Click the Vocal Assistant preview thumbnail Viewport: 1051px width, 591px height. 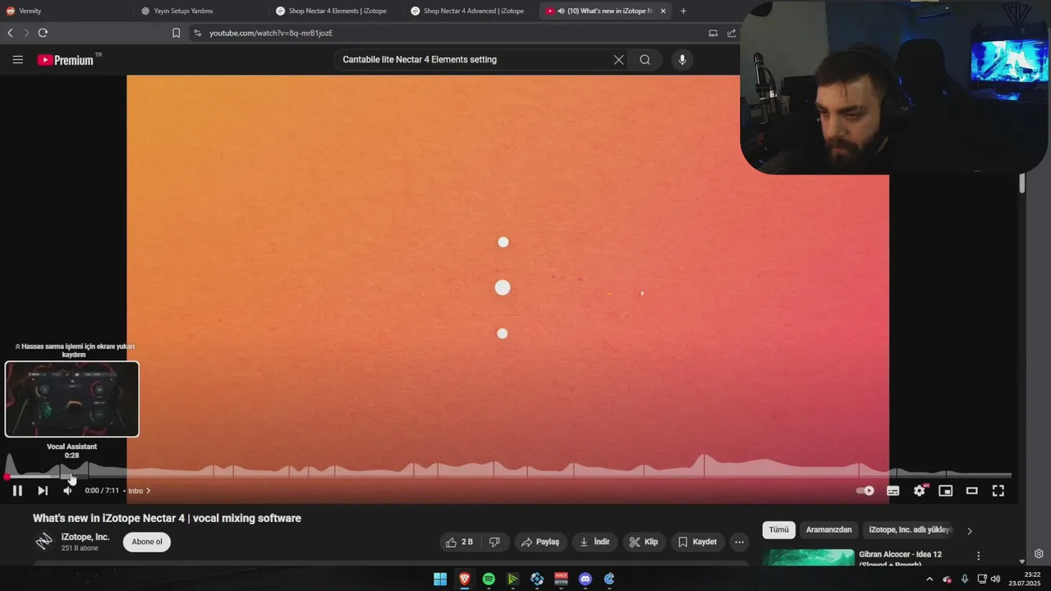[x=72, y=399]
